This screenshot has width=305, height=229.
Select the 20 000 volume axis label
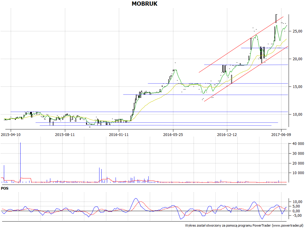pos(298,163)
